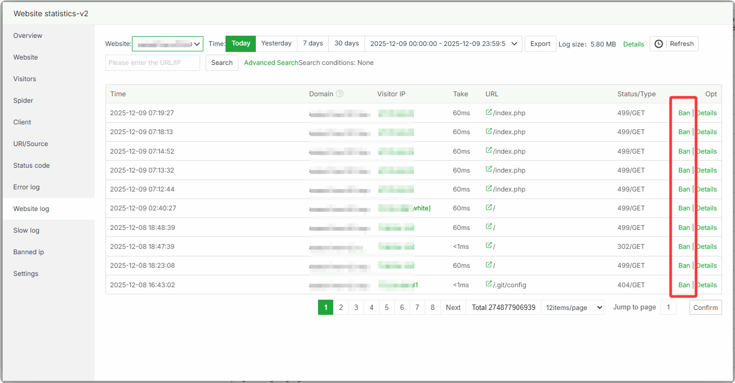This screenshot has height=383, width=735.
Task: Click the link icon for the 18:23:08 entry
Action: pyautogui.click(x=489, y=265)
